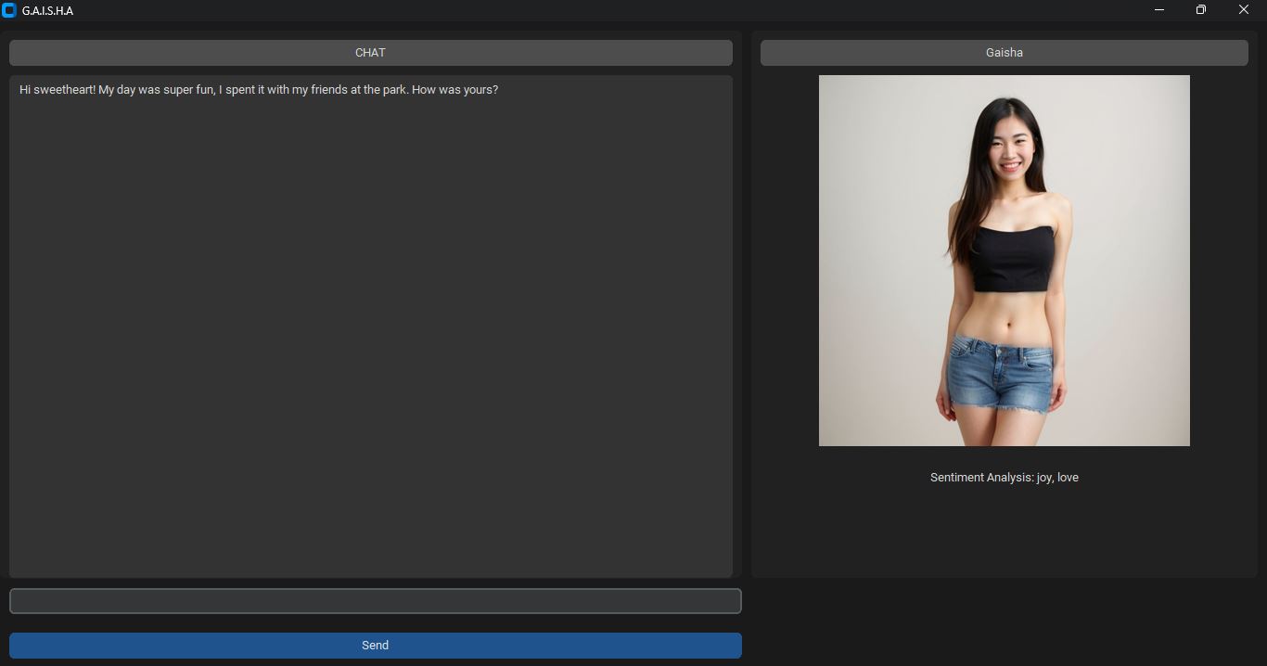Image resolution: width=1267 pixels, height=666 pixels.
Task: Click the blank space below Sentiment Analysis
Action: 1004,533
